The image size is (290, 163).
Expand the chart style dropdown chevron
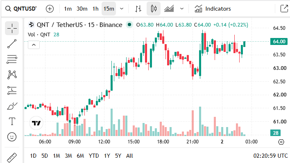tap(182, 9)
